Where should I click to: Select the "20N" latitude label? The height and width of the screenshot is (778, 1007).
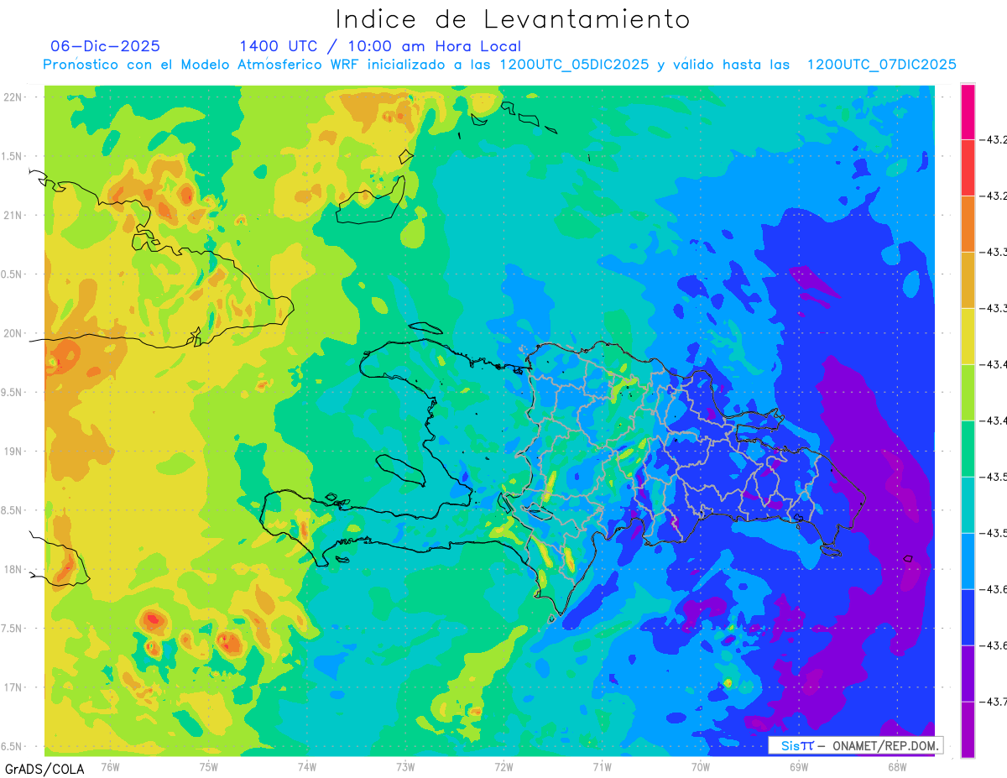pos(13,333)
